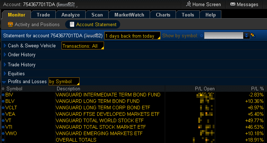Click the gray dot in Symbol column header
This screenshot has height=143, width=267.
(3, 89)
